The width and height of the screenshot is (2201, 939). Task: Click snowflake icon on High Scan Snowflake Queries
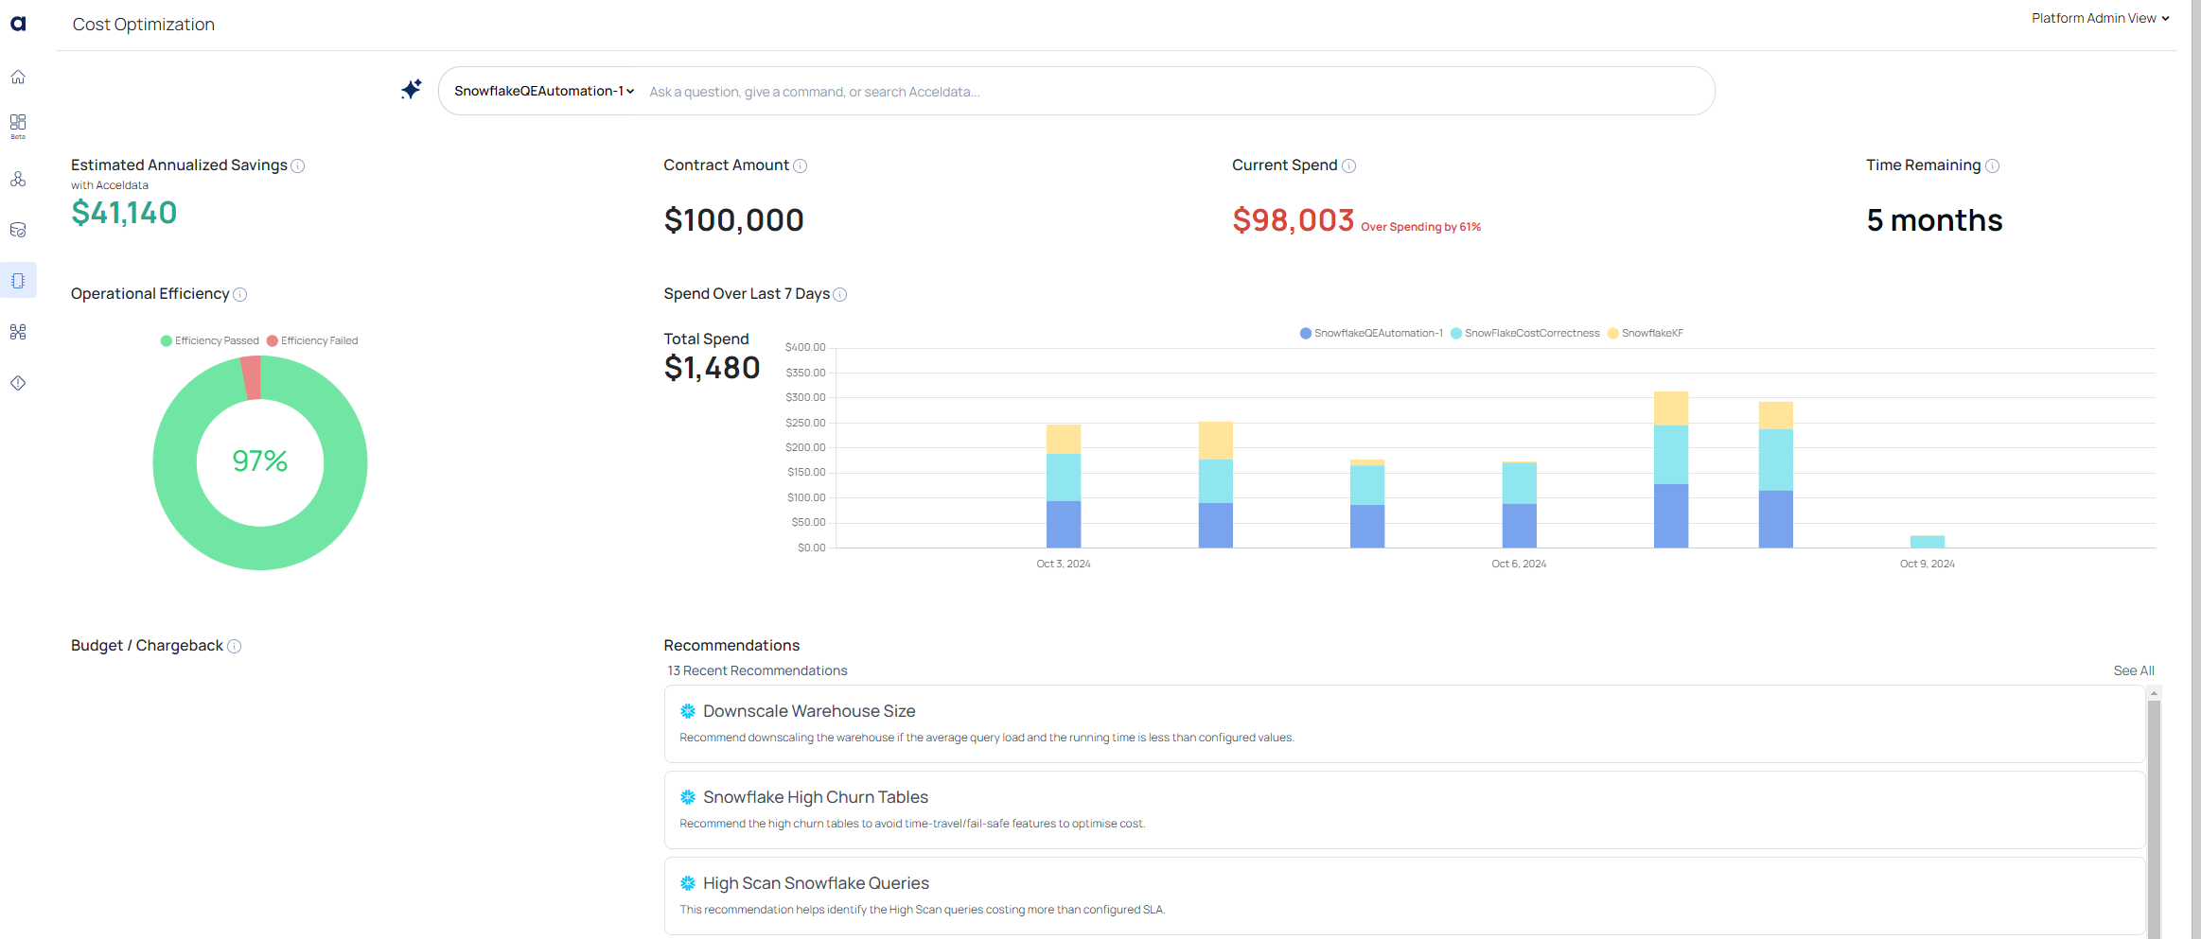(x=688, y=883)
